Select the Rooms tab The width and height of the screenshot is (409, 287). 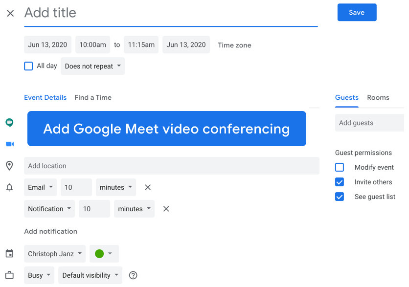click(x=378, y=97)
